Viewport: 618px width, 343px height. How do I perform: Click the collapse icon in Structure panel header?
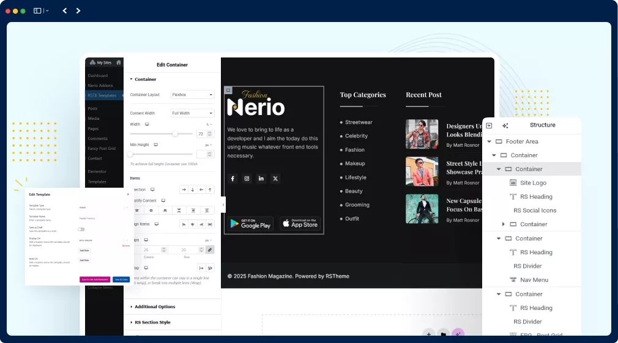coord(489,125)
